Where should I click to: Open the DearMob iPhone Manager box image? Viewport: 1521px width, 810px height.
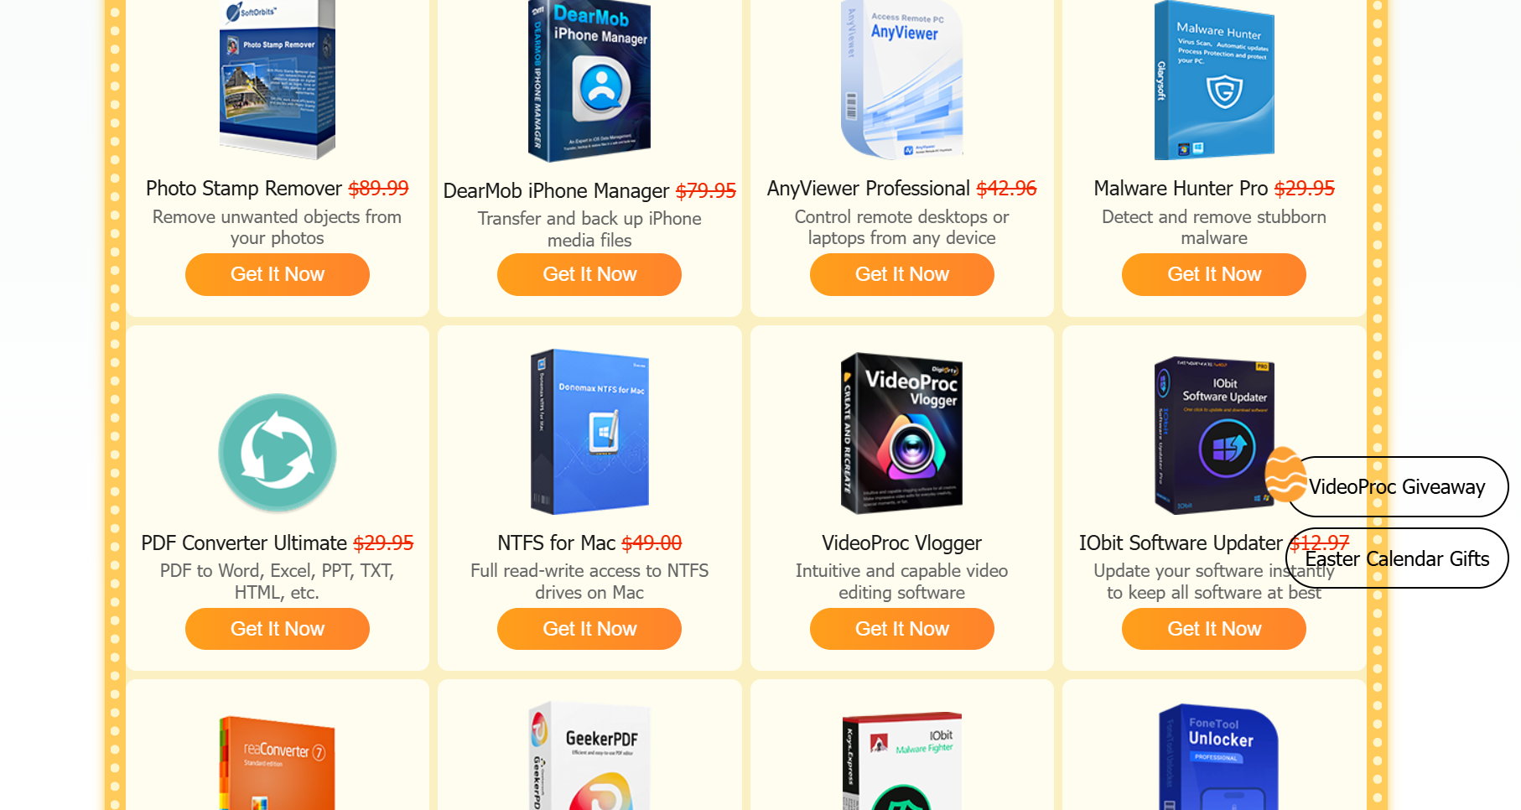tap(589, 80)
